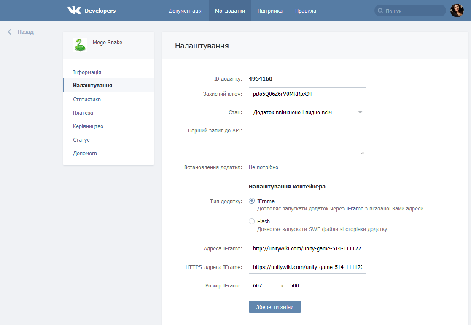Screen dimensions: 471x325
Task: Open the user profile avatar
Action: (457, 11)
